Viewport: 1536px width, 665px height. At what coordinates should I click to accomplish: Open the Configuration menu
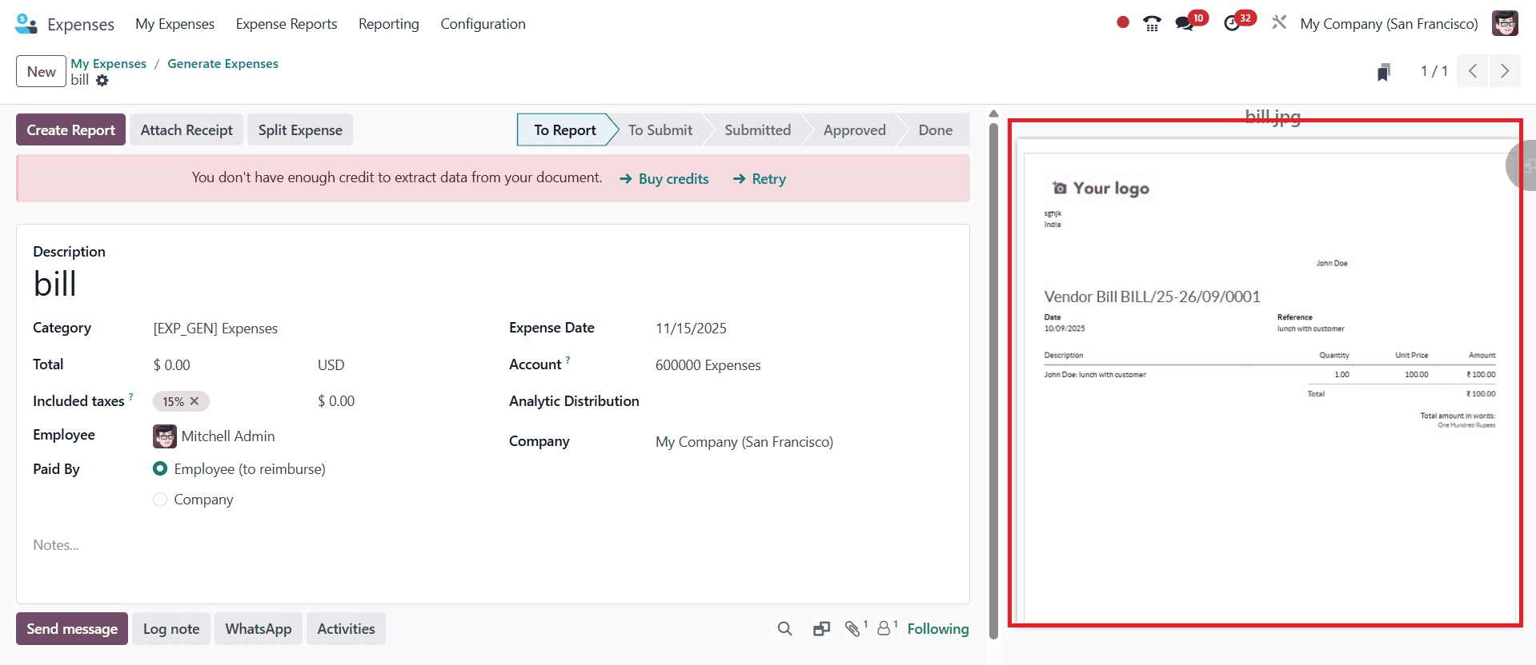(483, 24)
